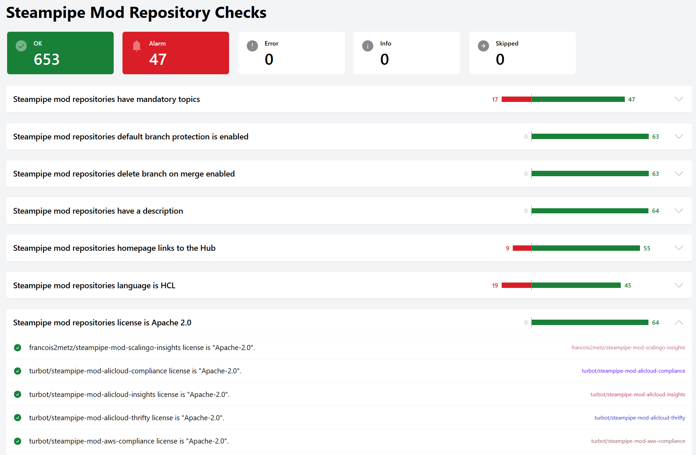The width and height of the screenshot is (696, 455).
Task: Click the Alarm bell icon
Action: point(137,46)
